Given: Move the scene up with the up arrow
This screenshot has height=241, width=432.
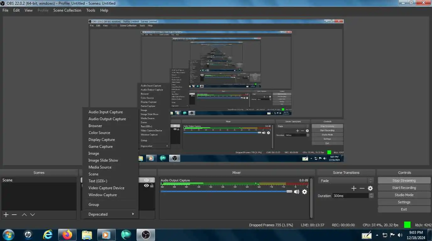Looking at the screenshot, I should [24, 215].
